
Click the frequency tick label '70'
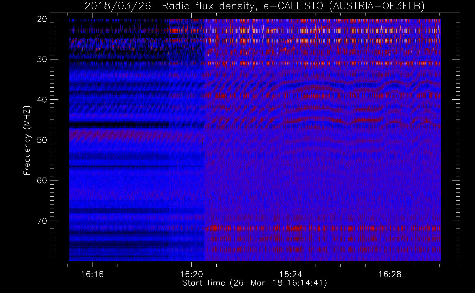43,221
